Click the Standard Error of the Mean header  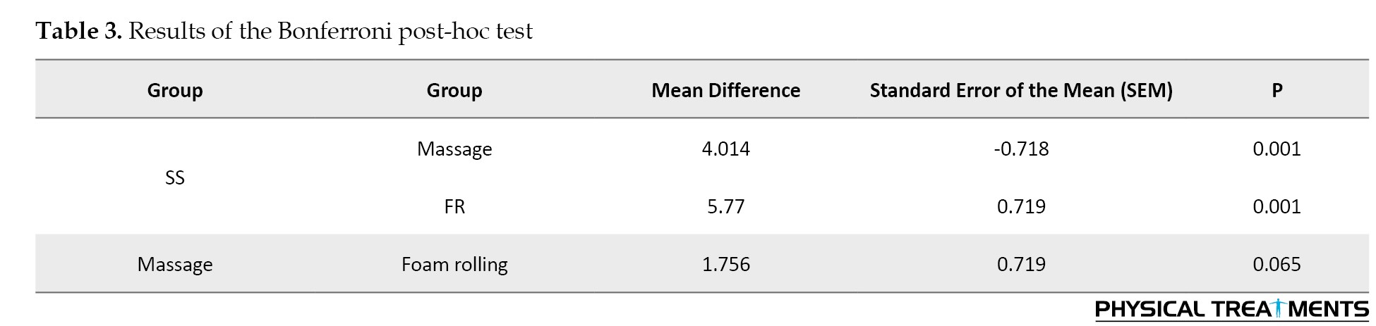pyautogui.click(x=1021, y=90)
